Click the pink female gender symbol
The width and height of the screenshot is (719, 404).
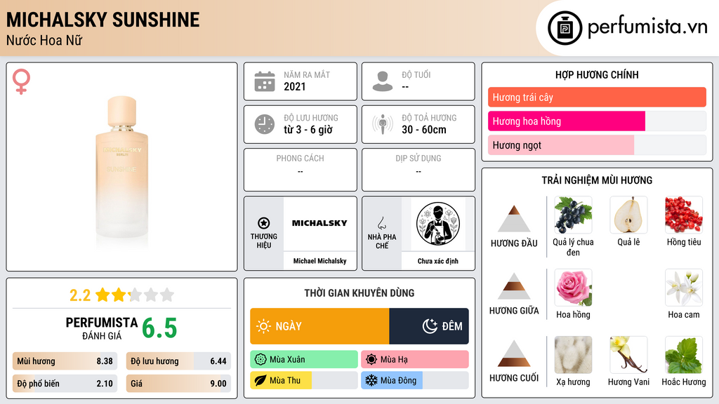[21, 81]
